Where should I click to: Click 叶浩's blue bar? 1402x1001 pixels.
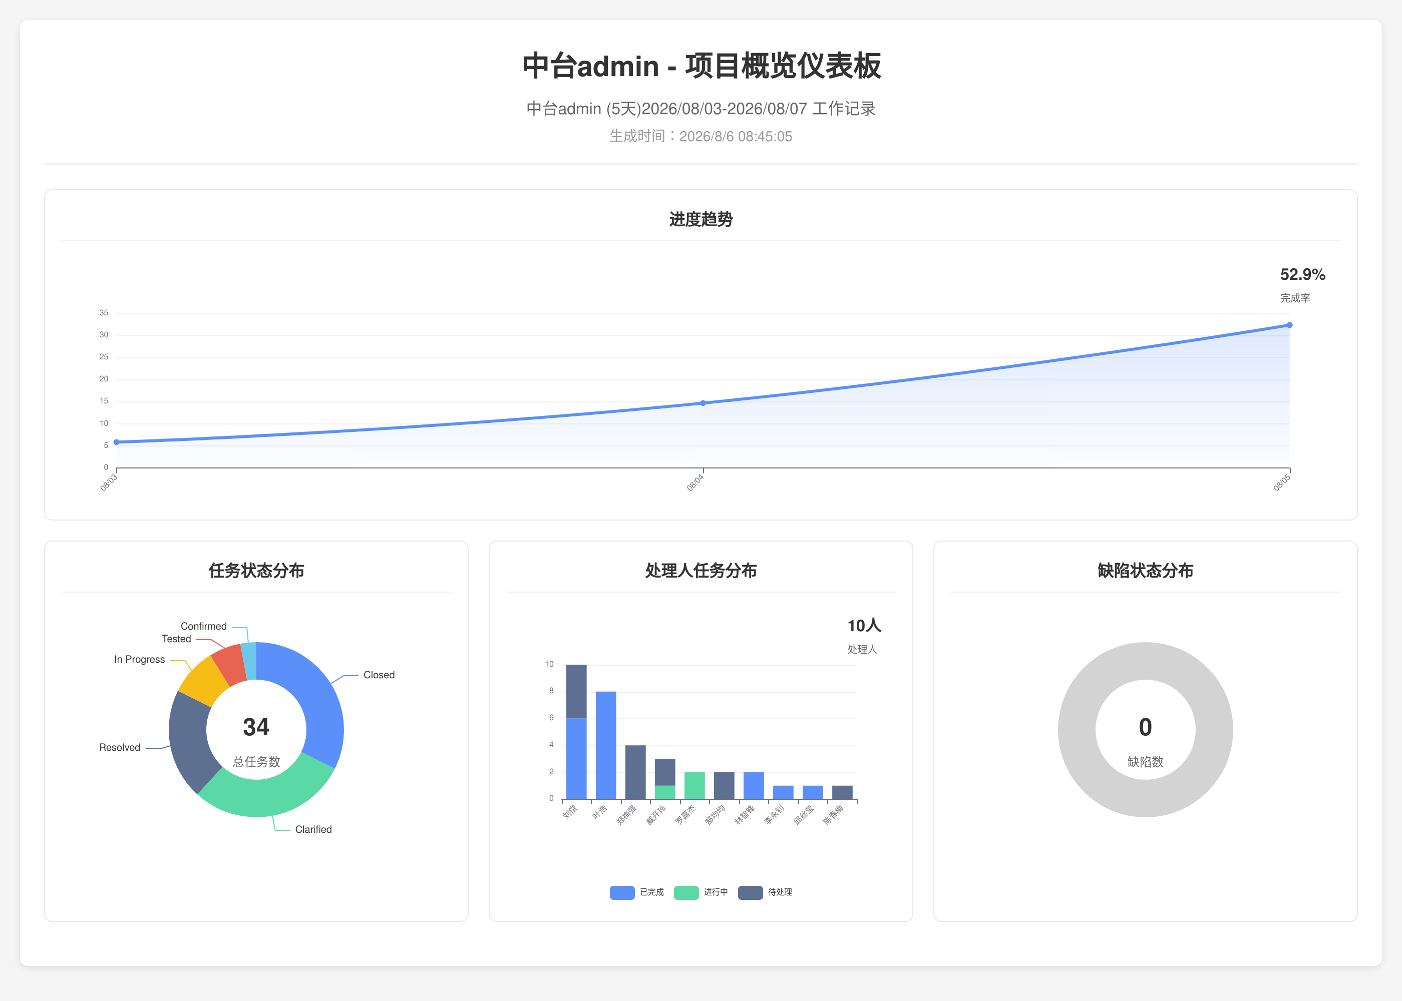tap(606, 745)
